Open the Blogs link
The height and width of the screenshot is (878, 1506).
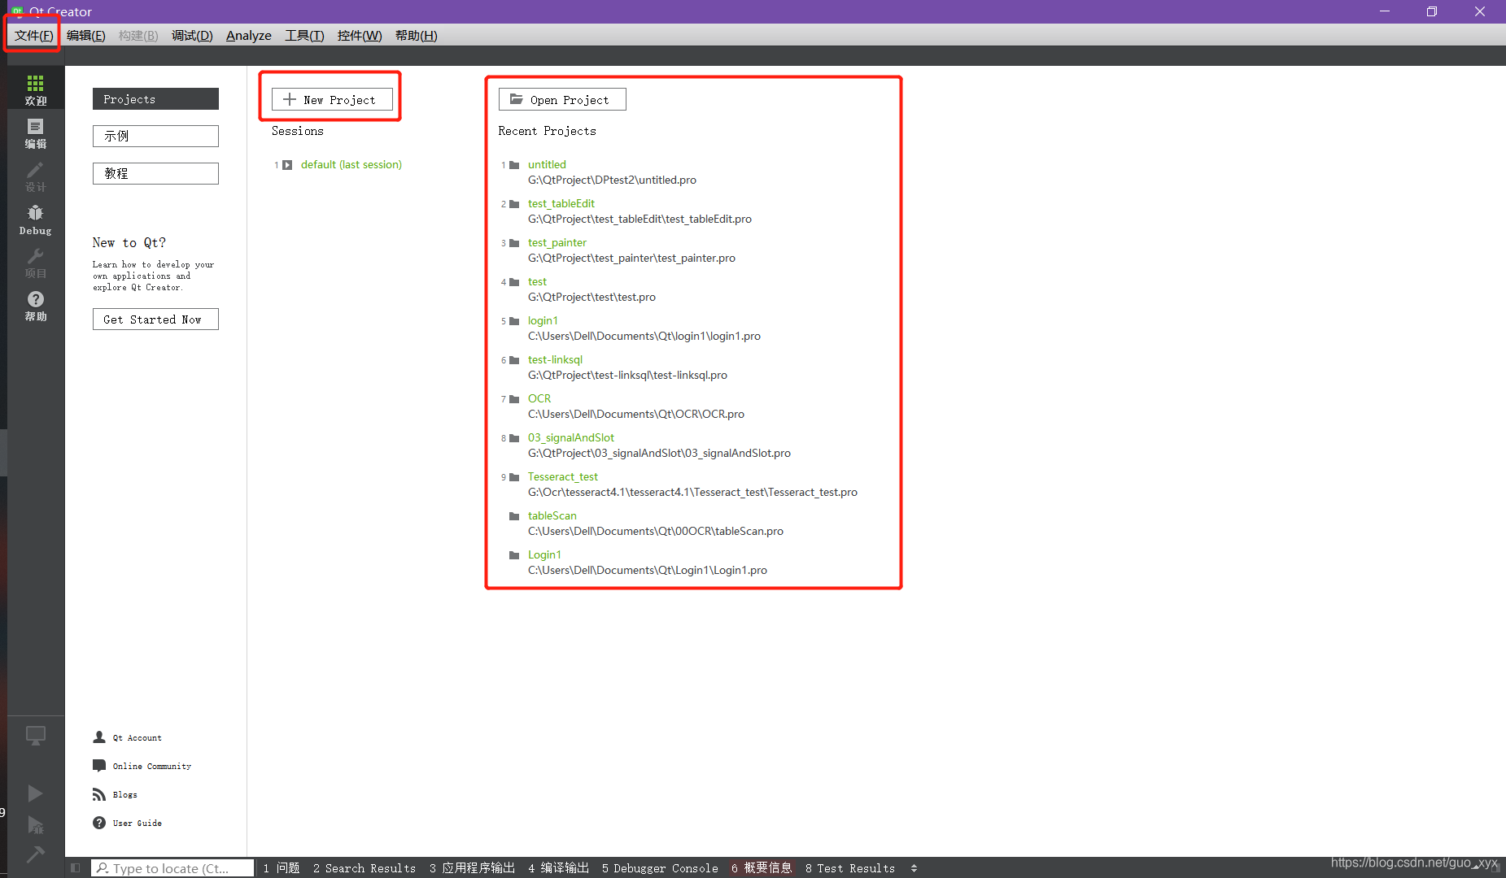pyautogui.click(x=125, y=794)
